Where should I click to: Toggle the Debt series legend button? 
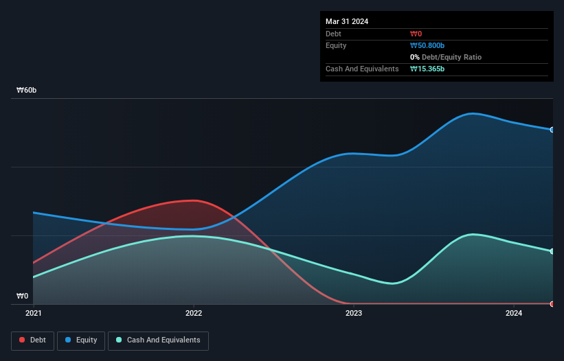(x=33, y=340)
